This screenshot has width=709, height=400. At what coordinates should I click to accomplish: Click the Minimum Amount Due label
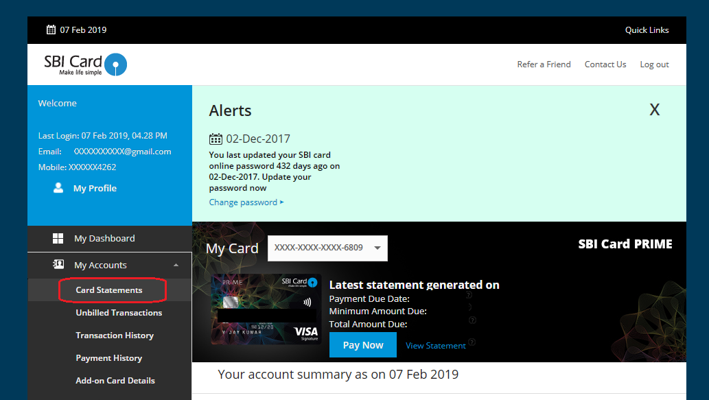[x=378, y=311]
